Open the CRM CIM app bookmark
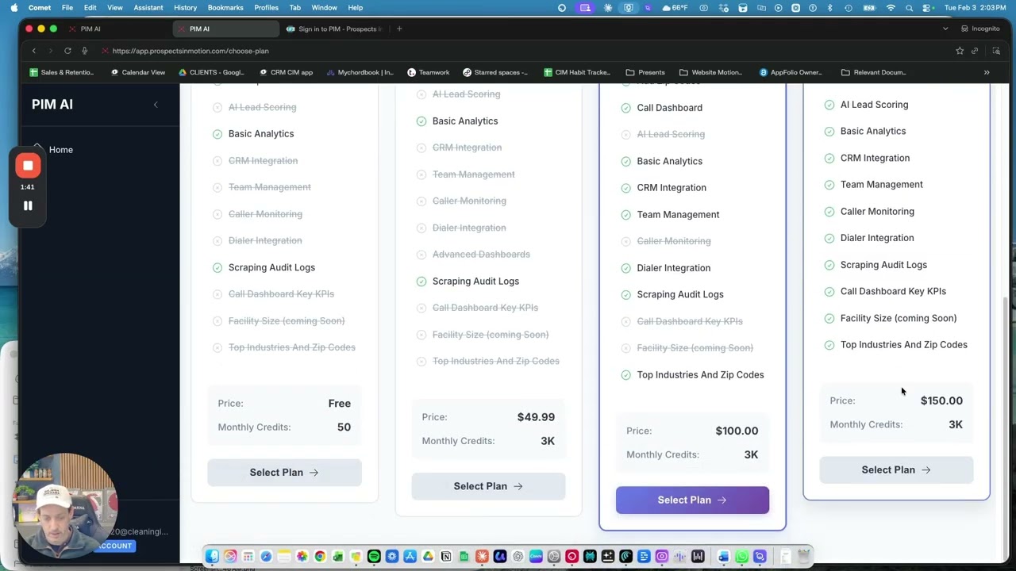Screen dimensions: 1016x571 coord(286,72)
